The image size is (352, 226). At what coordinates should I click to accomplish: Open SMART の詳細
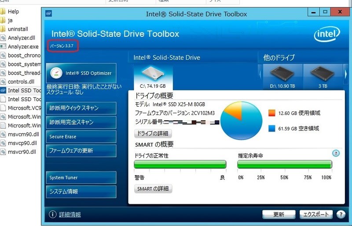coord(153,189)
